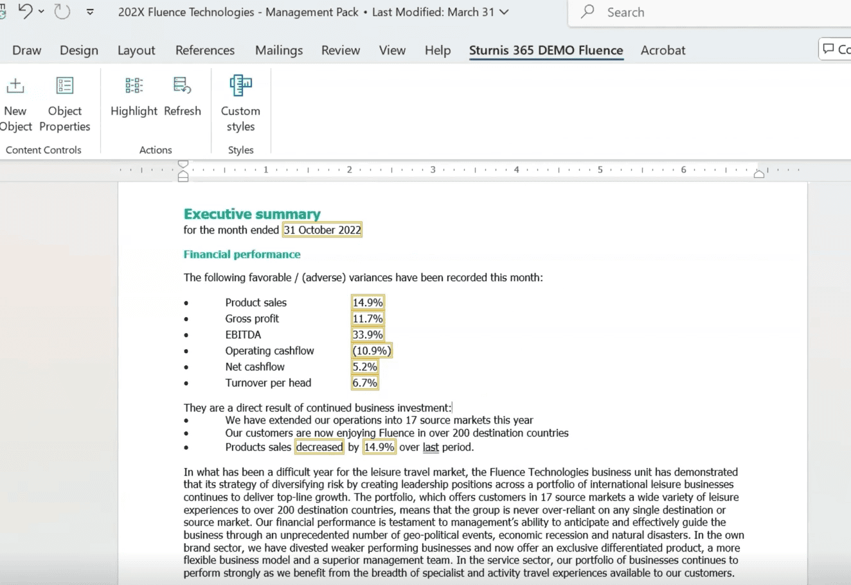
Task: Click the (10.9%) Operating cashflow field
Action: (372, 351)
